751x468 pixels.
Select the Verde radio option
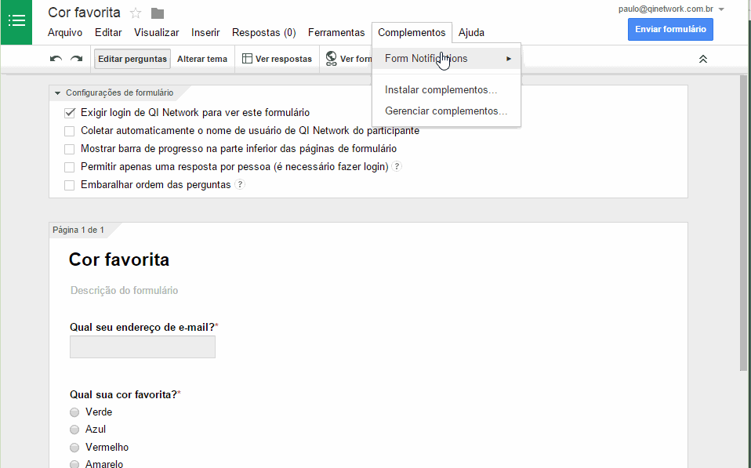point(74,412)
